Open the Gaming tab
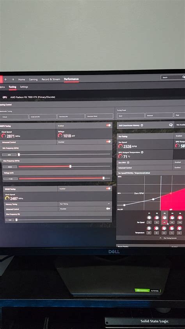 (x=33, y=80)
